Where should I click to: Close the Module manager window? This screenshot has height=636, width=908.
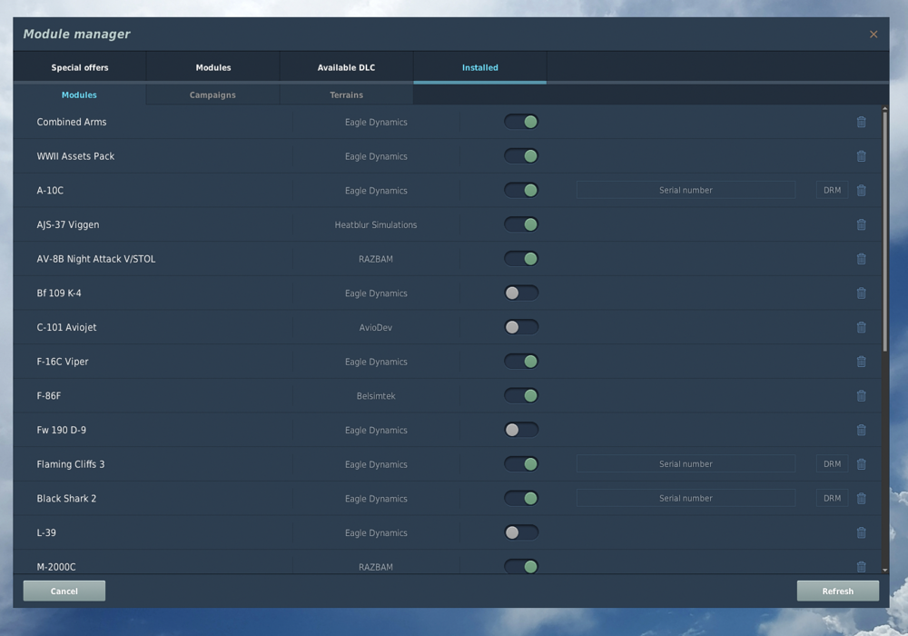click(873, 35)
